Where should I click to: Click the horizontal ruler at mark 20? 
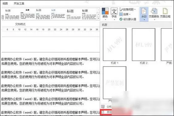pyautogui.click(x=49, y=29)
